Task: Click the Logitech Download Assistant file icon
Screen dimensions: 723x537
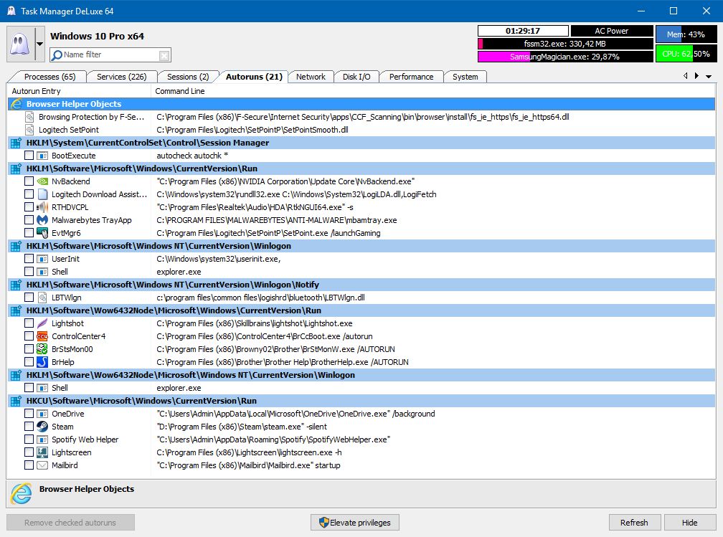Action: tap(42, 194)
